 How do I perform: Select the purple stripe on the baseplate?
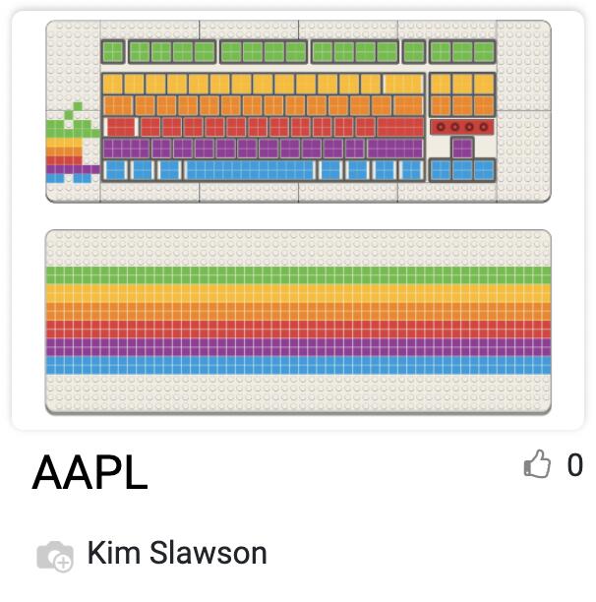(x=298, y=347)
